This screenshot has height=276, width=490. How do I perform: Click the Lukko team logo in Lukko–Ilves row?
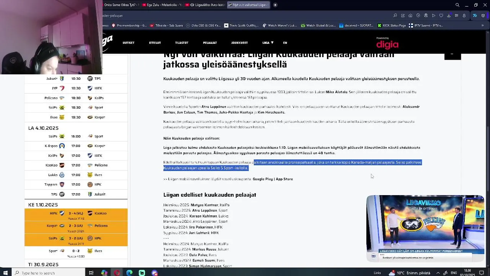tap(62, 175)
